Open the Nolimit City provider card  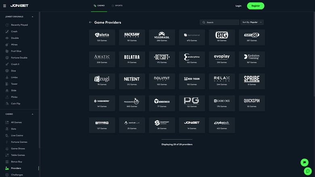[x=162, y=81]
